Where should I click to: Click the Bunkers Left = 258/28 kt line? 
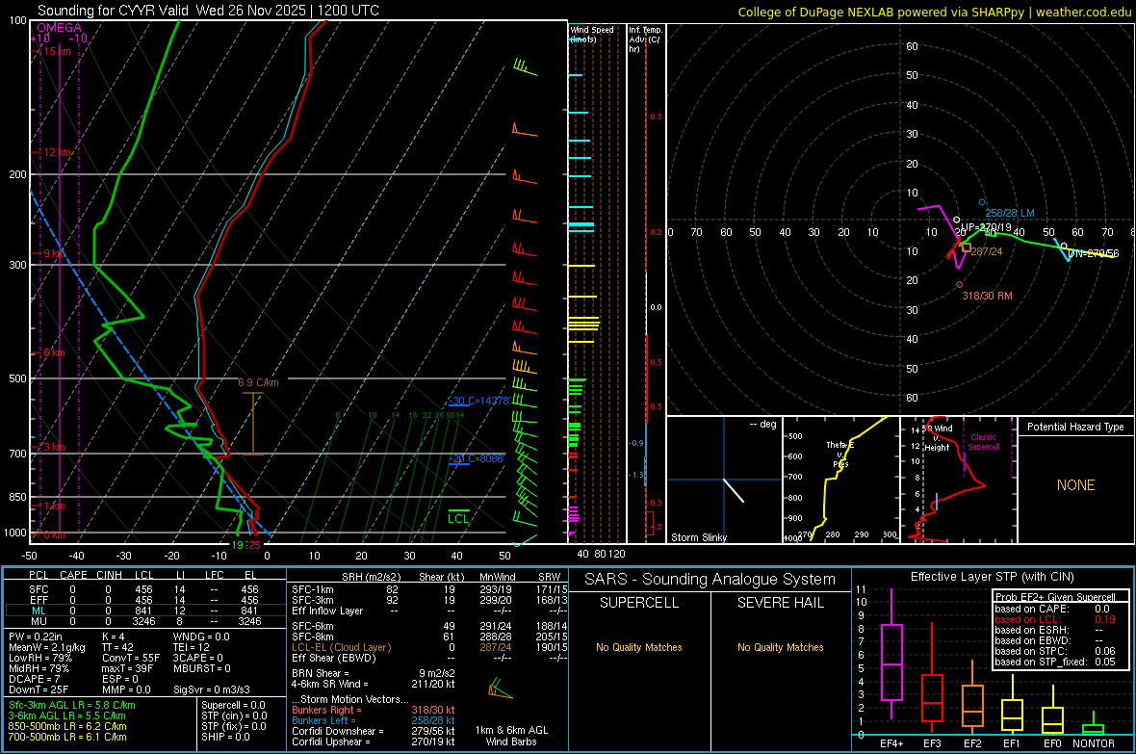coord(374,720)
